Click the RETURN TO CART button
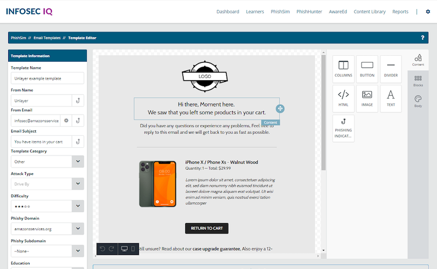 pos(206,228)
